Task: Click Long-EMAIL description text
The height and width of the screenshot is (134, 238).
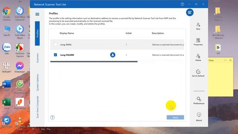Action: click(x=168, y=45)
